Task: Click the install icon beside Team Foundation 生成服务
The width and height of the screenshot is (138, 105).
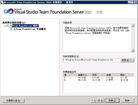Action: pyautogui.click(x=14, y=29)
